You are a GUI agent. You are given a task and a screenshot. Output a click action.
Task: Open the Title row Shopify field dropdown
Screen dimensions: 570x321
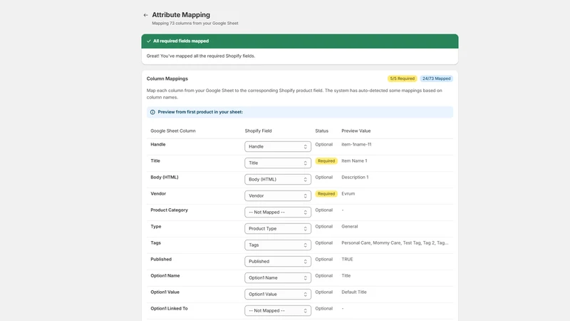278,163
